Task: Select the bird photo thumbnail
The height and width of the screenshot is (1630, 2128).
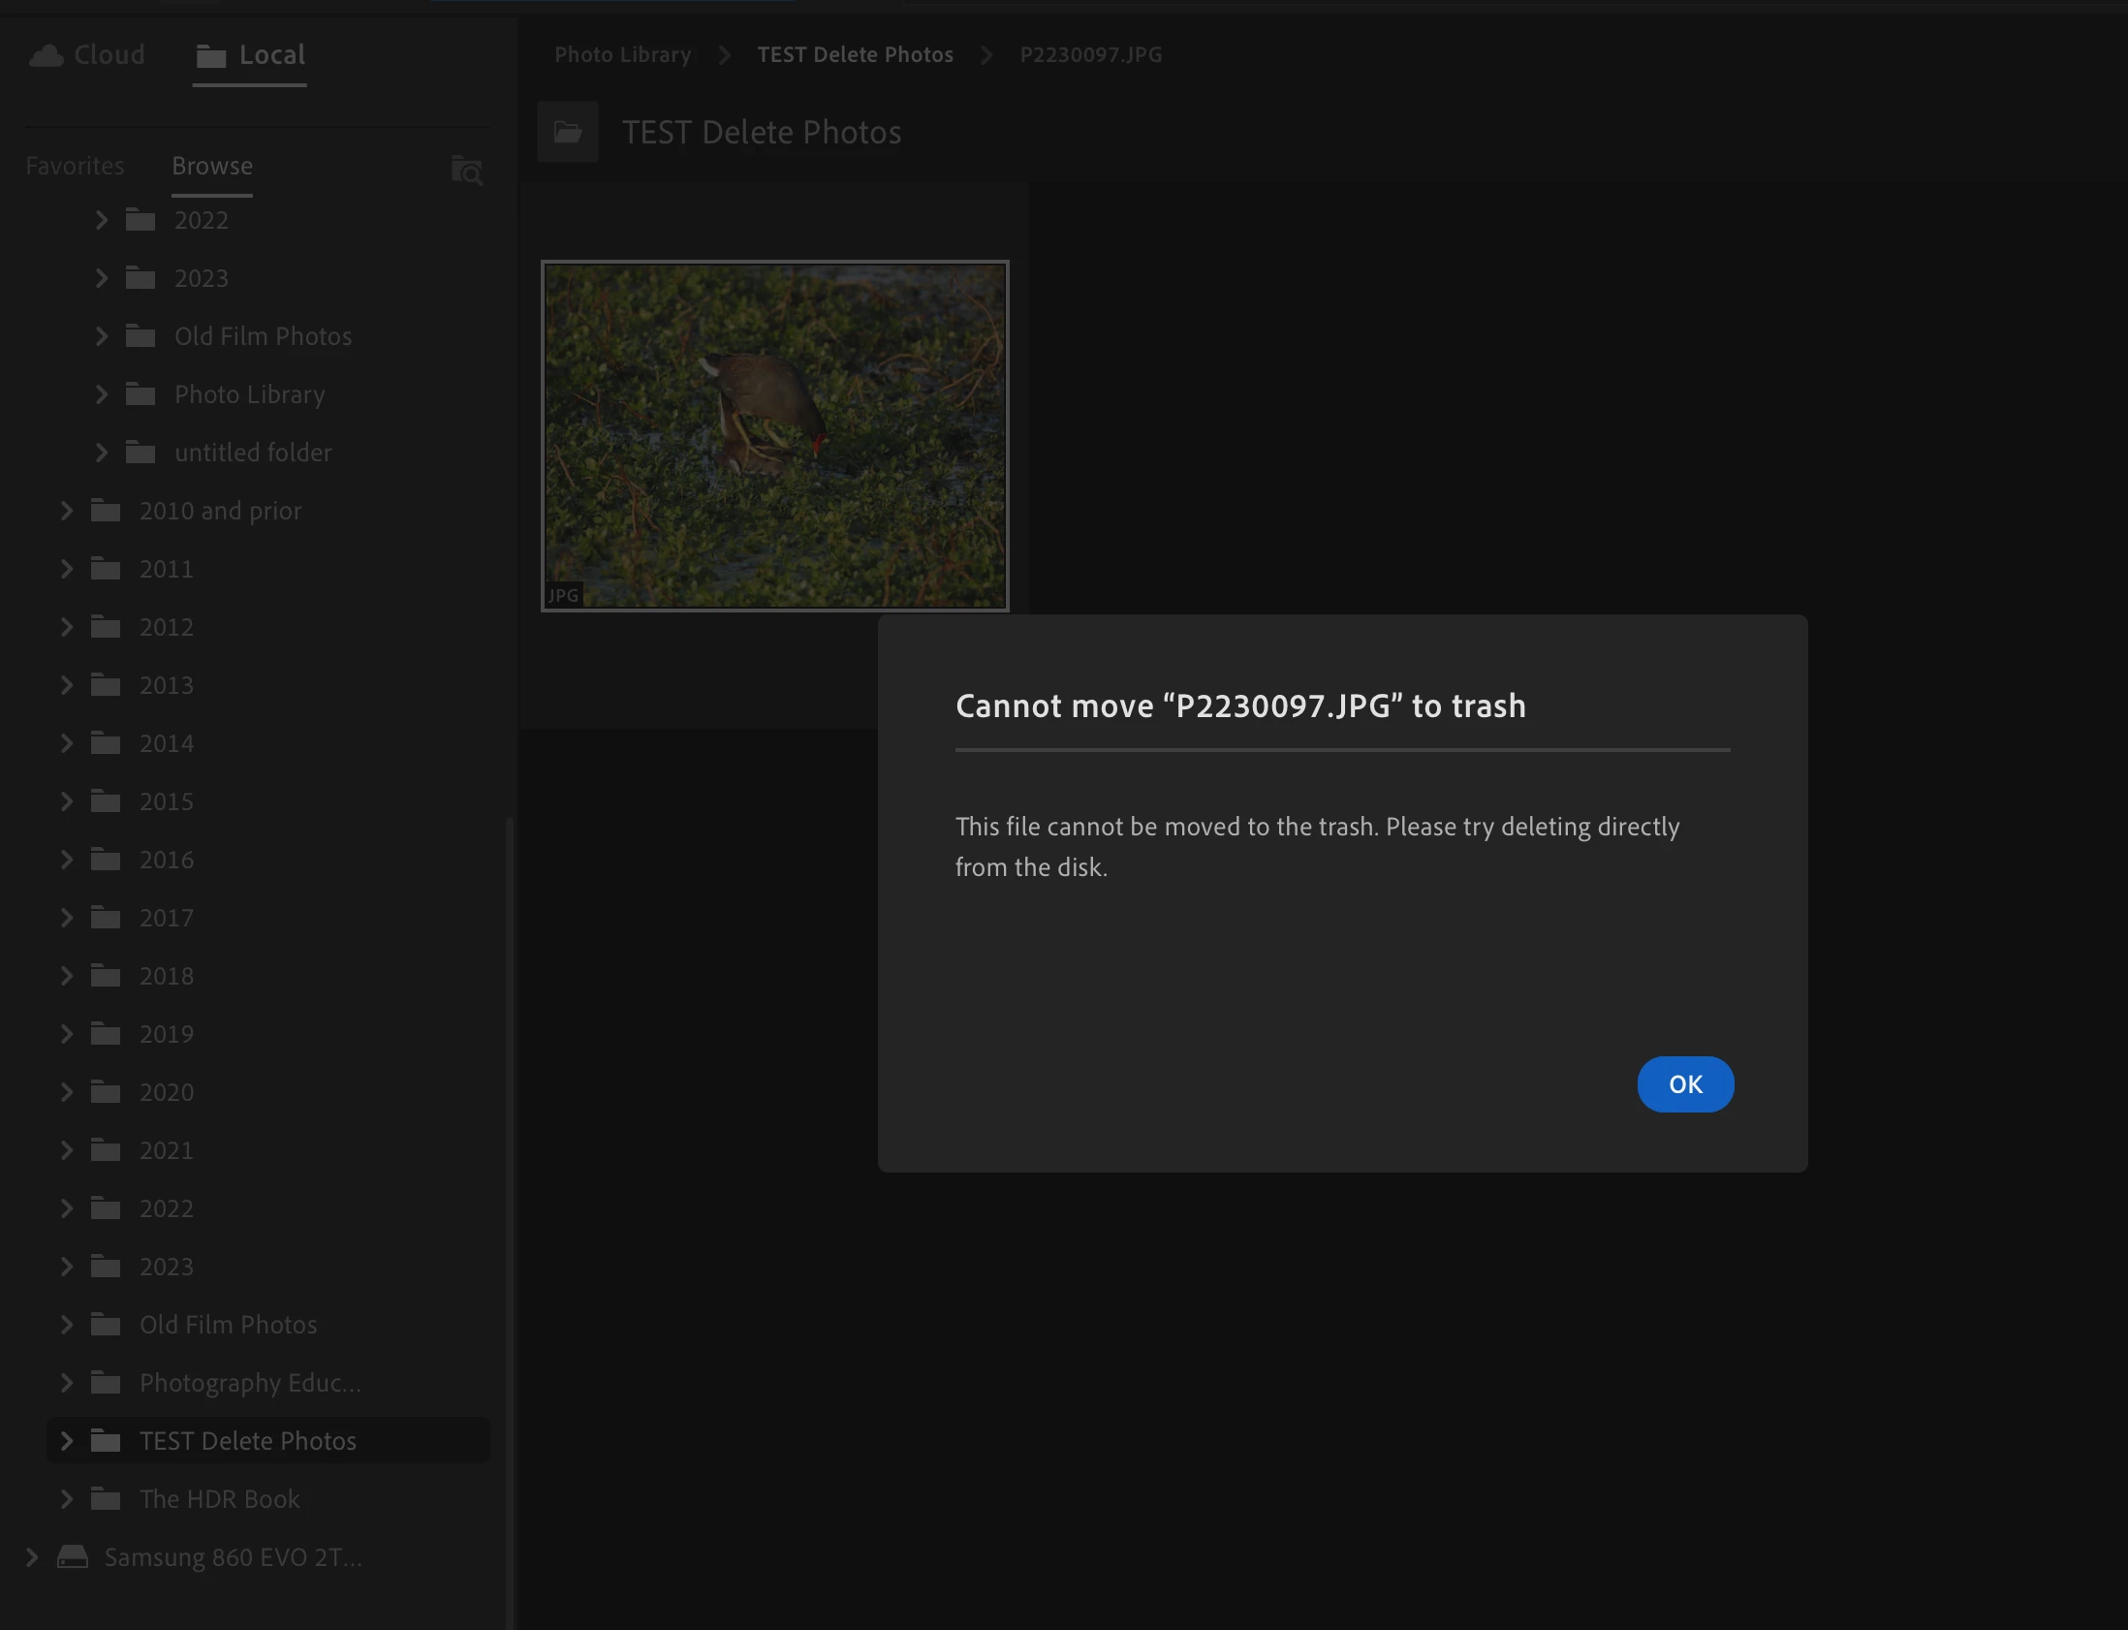Action: [774, 436]
